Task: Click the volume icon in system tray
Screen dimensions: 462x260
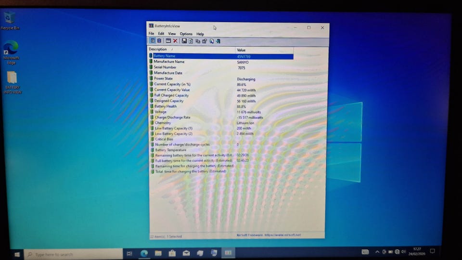Action: [x=403, y=251]
